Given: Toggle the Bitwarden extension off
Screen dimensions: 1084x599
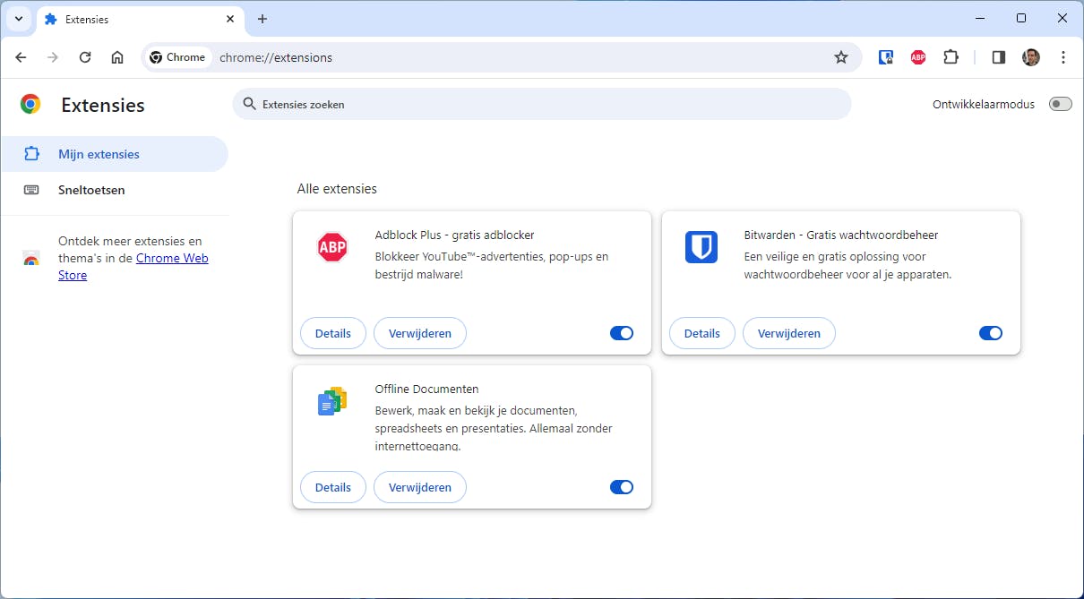Looking at the screenshot, I should tap(991, 332).
